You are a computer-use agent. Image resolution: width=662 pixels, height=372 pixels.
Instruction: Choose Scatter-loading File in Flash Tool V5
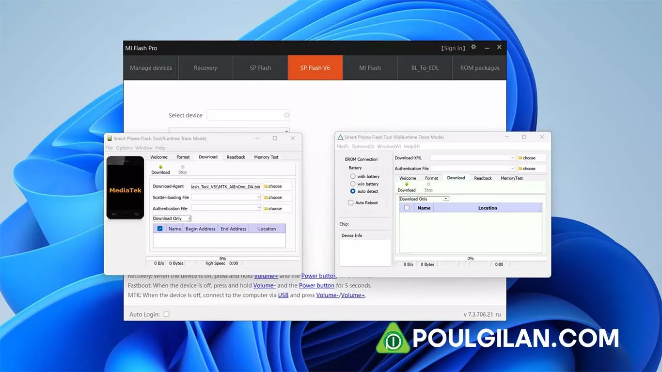pyautogui.click(x=277, y=197)
